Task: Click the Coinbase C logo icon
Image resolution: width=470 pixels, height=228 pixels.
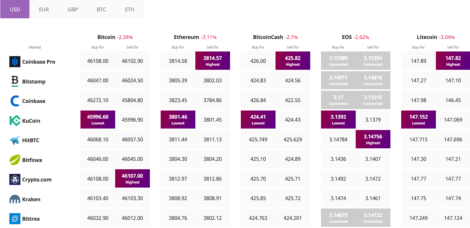Action: tap(15, 101)
